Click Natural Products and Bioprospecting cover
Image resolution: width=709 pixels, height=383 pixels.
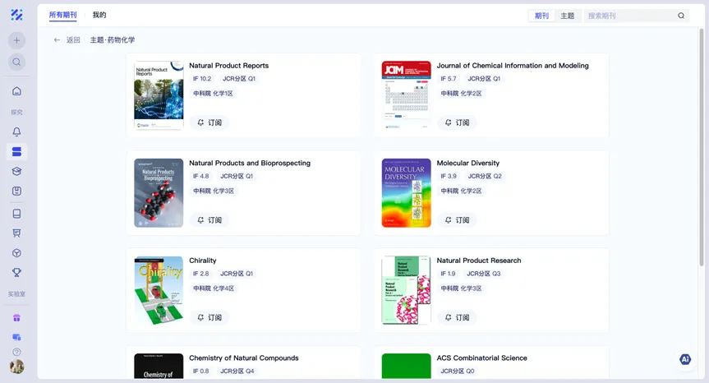[159, 193]
